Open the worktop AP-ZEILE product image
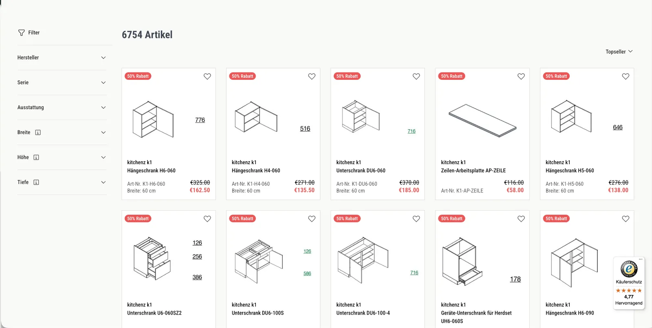 pos(482,120)
